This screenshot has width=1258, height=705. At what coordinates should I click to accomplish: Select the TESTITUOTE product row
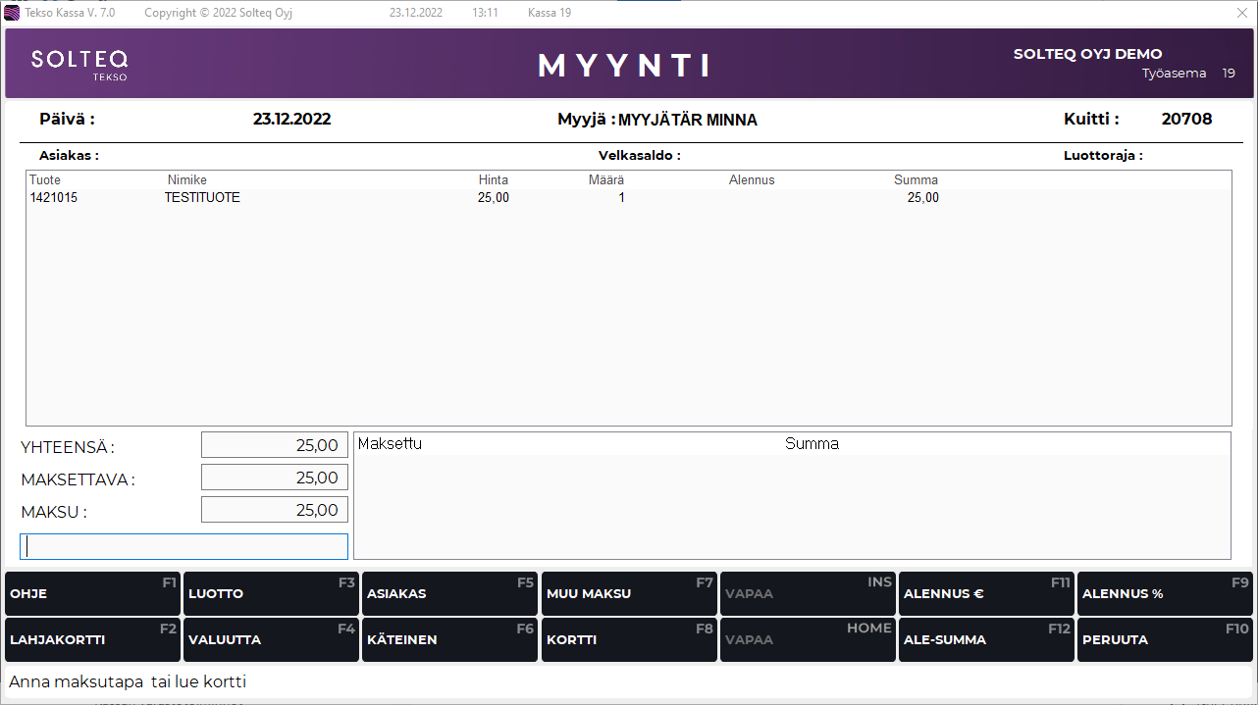(202, 198)
